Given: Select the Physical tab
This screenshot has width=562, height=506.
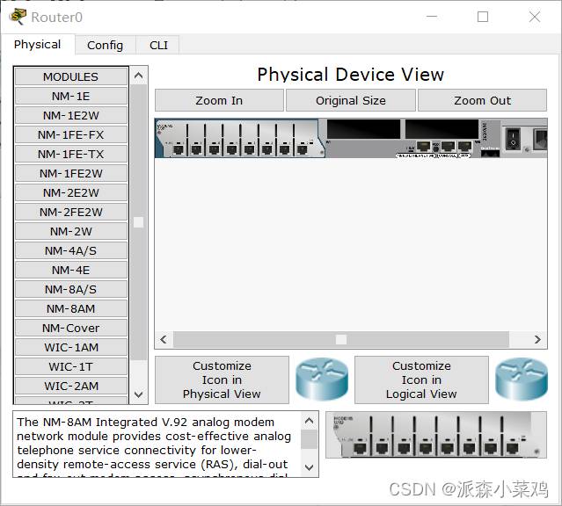Looking at the screenshot, I should 37,45.
